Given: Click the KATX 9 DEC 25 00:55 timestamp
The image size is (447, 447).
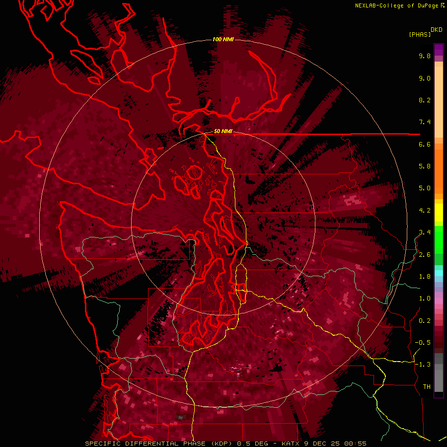Looking at the screenshot, I should click(x=324, y=444).
